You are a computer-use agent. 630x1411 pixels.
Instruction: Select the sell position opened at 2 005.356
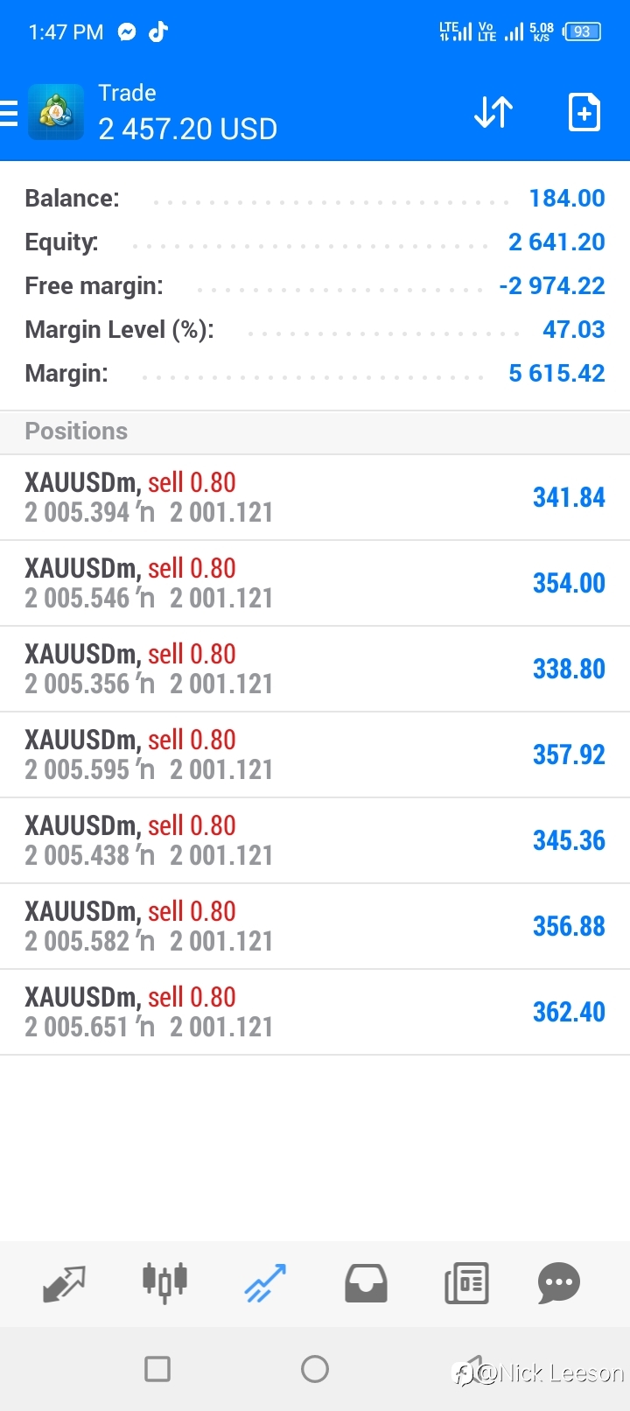[x=315, y=669]
